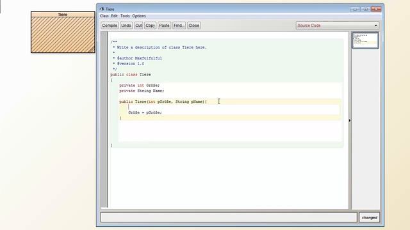
Task: Click the line 'public class Tiere'
Action: 131,75
